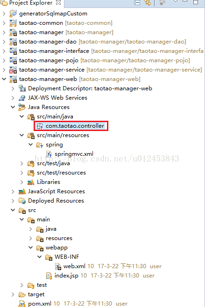Collapse the webapp folder node
This screenshot has width=205, height=307.
tap(31, 248)
